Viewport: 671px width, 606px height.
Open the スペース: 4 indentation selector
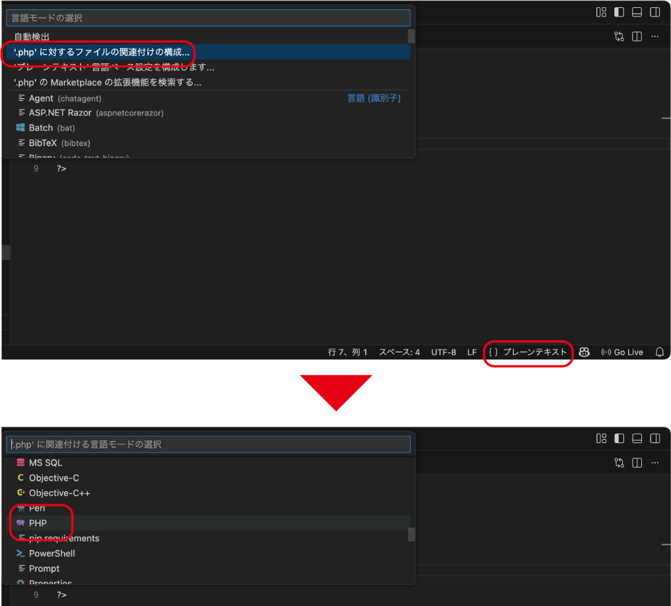tap(399, 352)
